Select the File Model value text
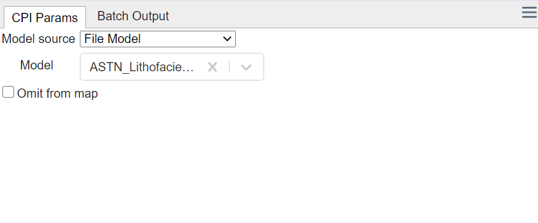Viewport: 538px width, 223px height. point(112,39)
